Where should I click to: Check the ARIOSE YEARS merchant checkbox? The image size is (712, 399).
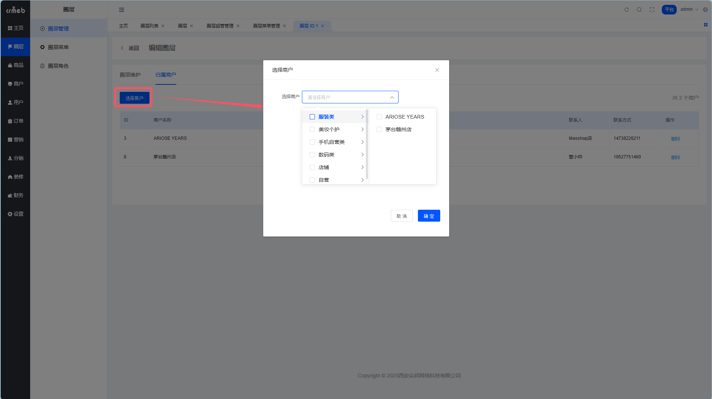[379, 117]
